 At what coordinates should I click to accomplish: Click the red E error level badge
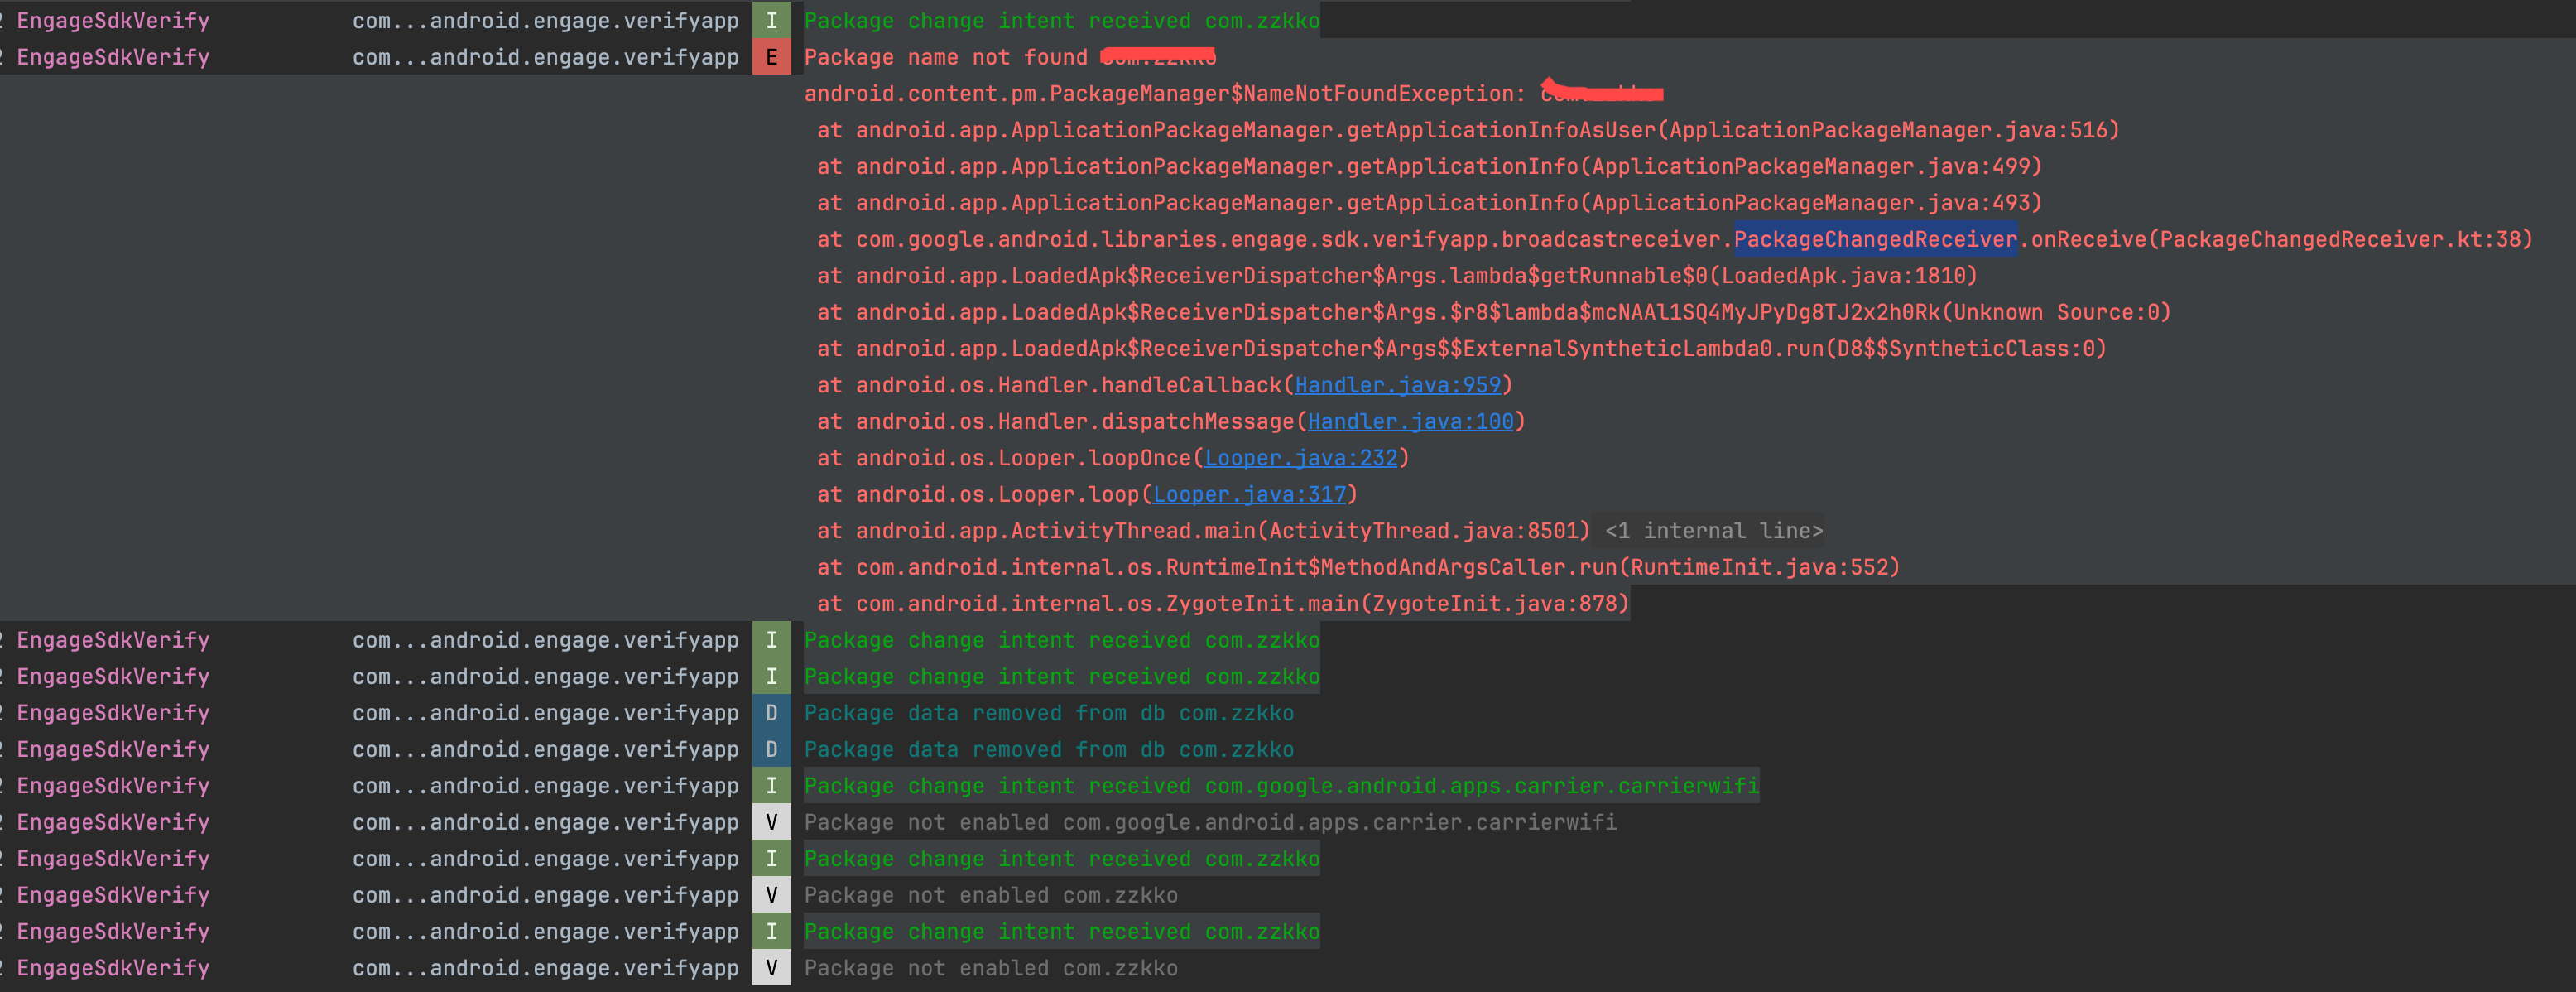pos(771,57)
